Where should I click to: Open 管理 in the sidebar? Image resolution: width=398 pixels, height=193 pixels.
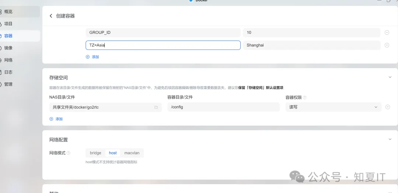(x=8, y=84)
